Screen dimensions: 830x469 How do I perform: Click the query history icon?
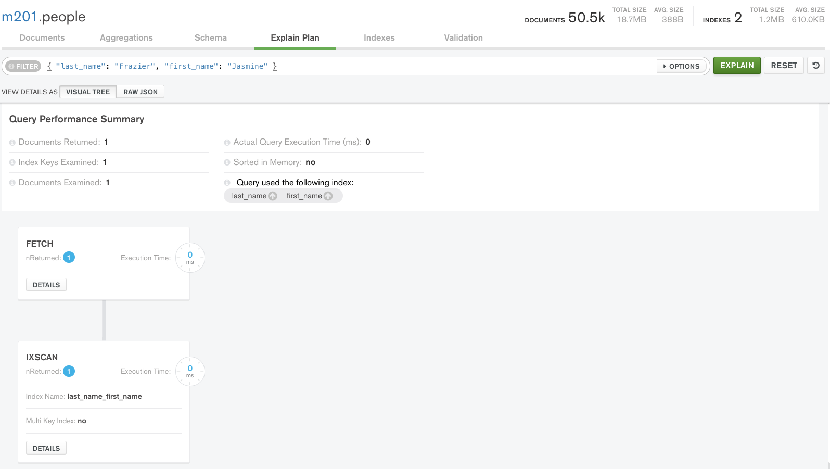815,66
